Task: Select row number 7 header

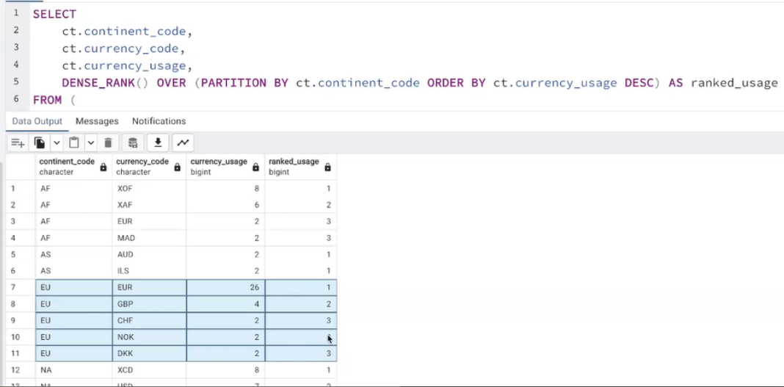Action: (x=21, y=288)
